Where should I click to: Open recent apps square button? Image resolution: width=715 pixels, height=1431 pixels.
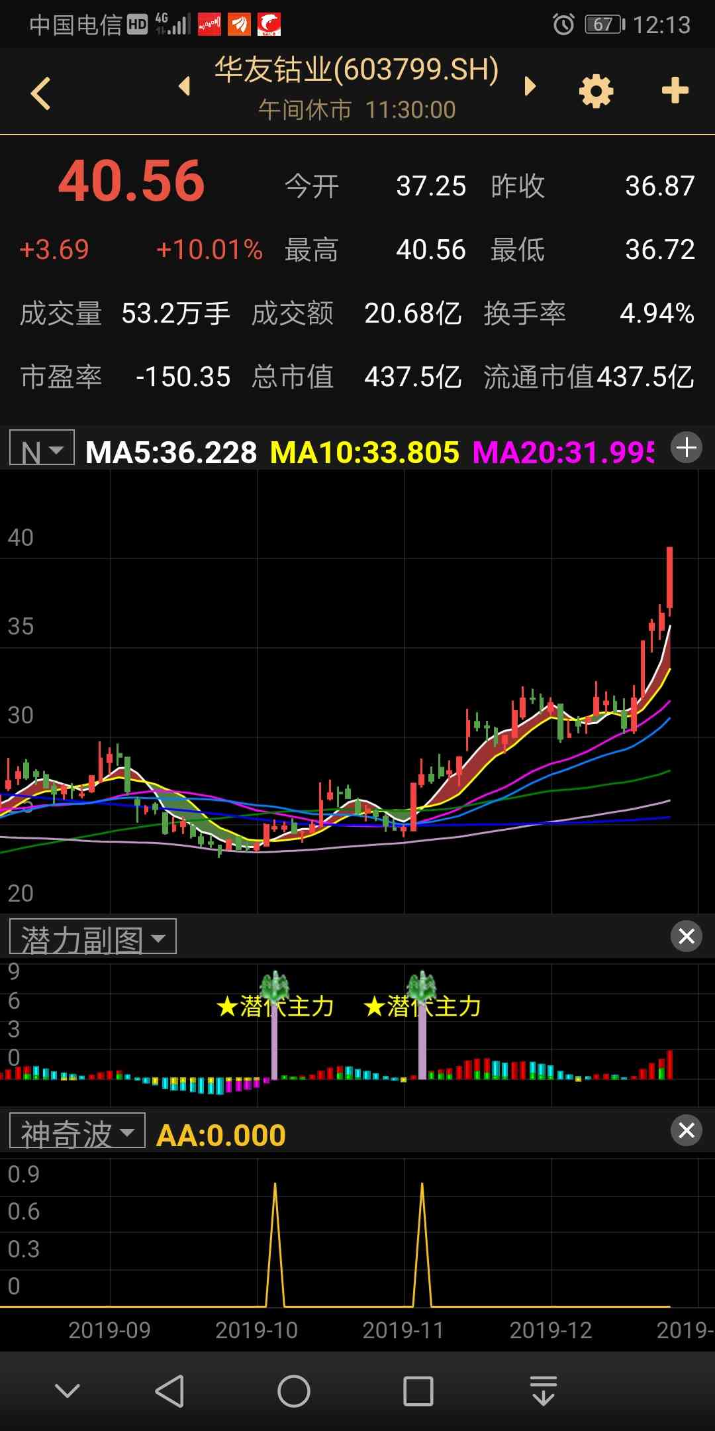tap(418, 1391)
